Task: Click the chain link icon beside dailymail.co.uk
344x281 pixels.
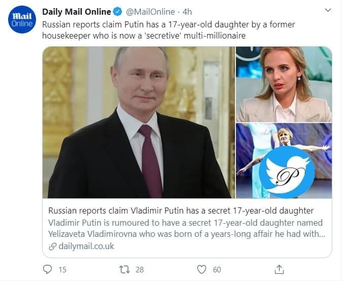Action: 52,247
